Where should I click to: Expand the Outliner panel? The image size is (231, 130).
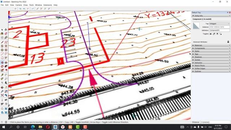click(211, 71)
